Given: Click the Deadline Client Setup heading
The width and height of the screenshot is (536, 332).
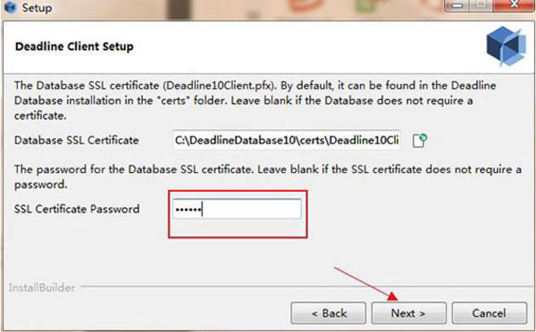Looking at the screenshot, I should click(74, 46).
